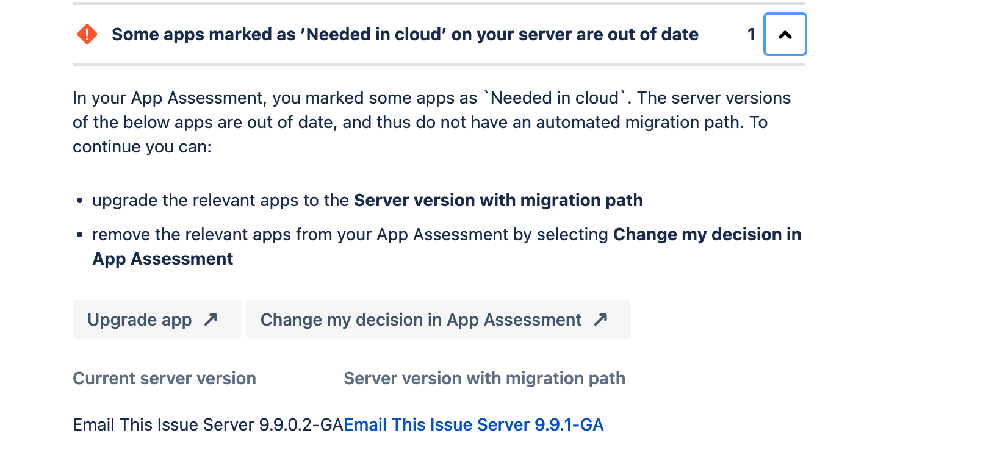Click the Current server version column header
Viewport: 997px width, 461px height.
click(x=164, y=378)
